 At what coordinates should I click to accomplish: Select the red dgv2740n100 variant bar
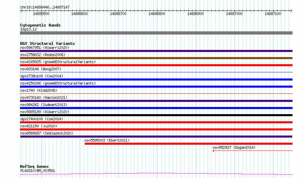pyautogui.click(x=156, y=122)
